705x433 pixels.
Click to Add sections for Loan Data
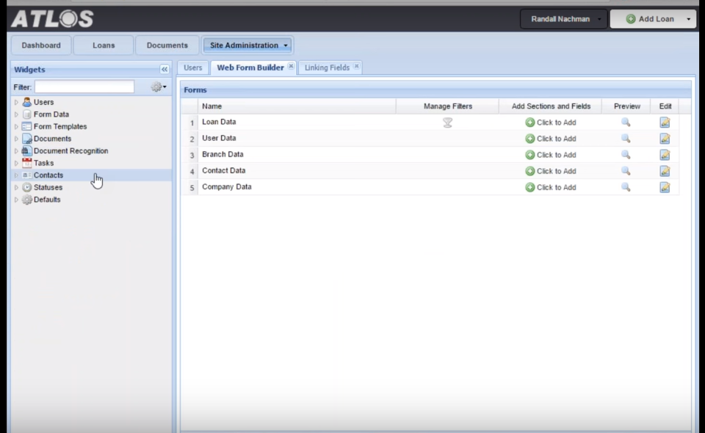tap(550, 123)
